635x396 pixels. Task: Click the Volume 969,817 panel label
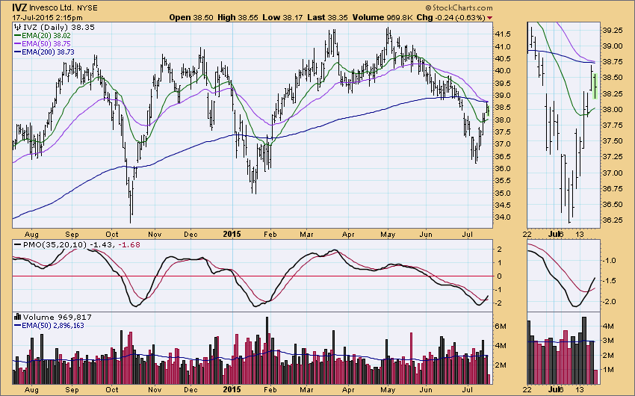click(x=58, y=317)
